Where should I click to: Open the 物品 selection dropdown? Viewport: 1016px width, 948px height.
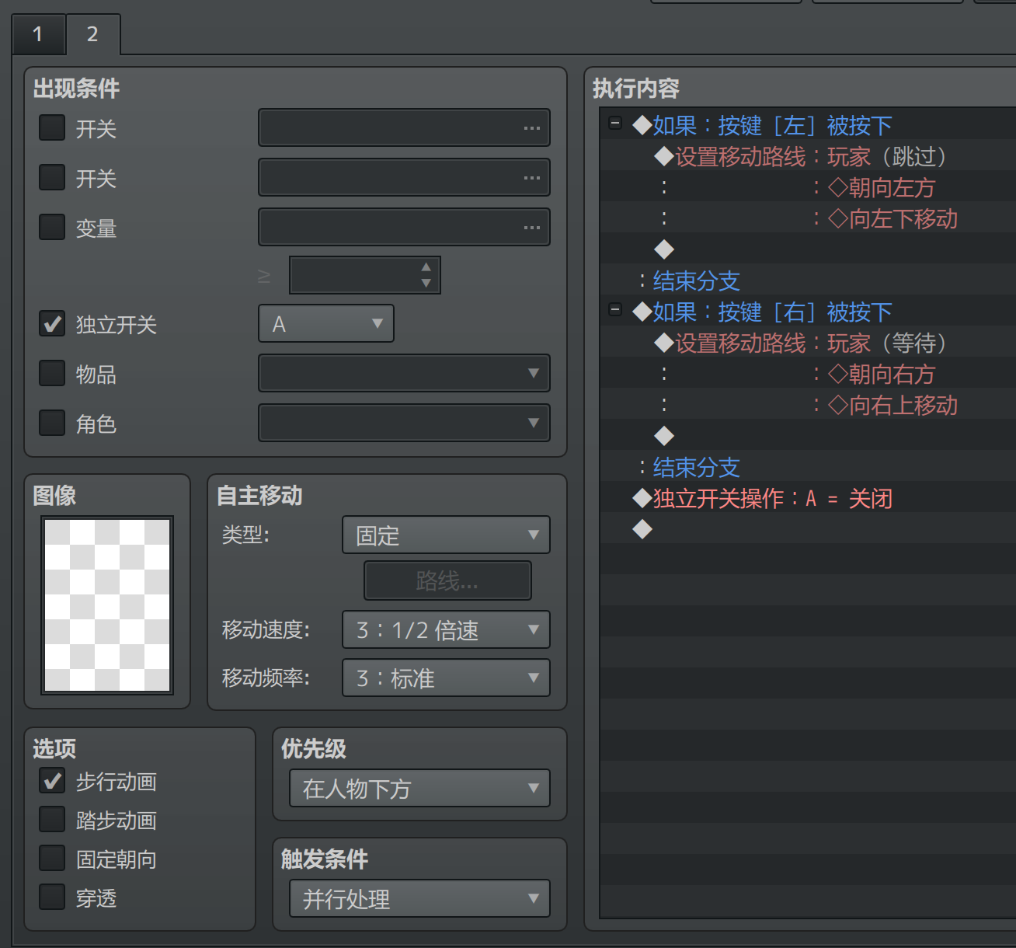(404, 373)
